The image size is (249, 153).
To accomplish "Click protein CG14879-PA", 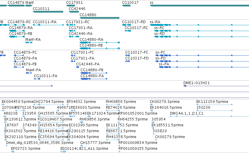I will coord(25,58).
